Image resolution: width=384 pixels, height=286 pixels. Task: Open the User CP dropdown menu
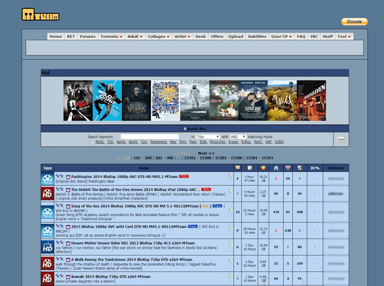[x=282, y=36]
